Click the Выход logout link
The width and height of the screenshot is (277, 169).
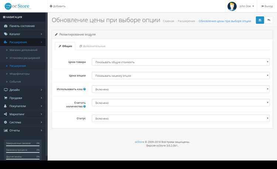(x=267, y=6)
